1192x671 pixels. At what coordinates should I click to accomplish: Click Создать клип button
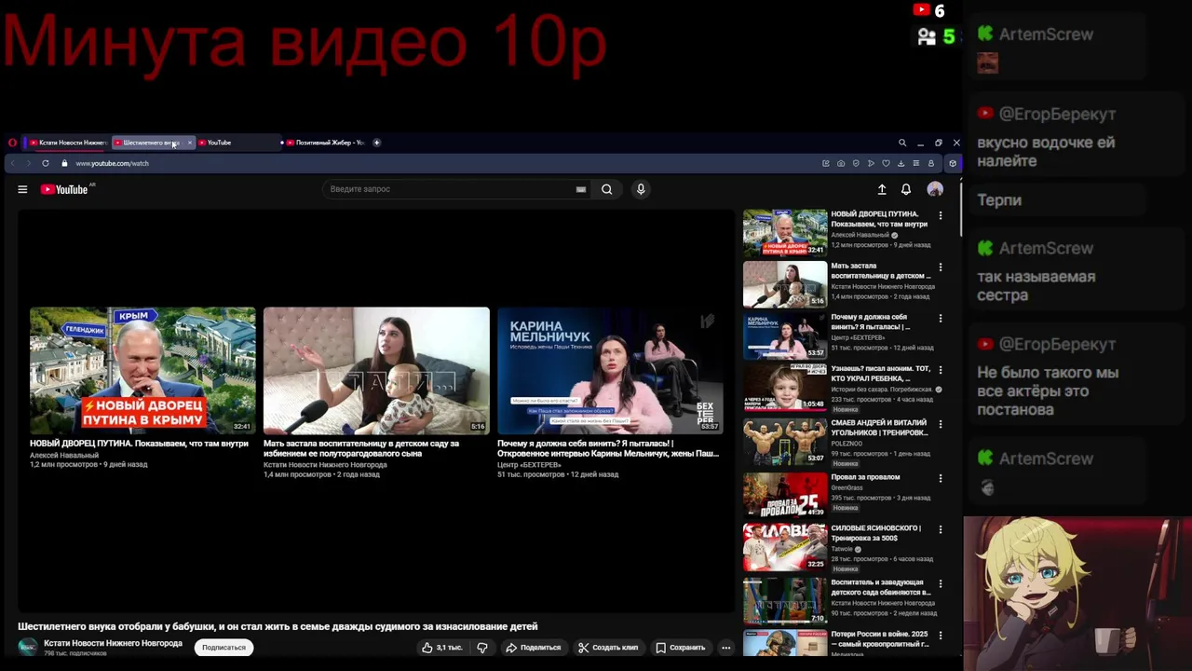(608, 648)
